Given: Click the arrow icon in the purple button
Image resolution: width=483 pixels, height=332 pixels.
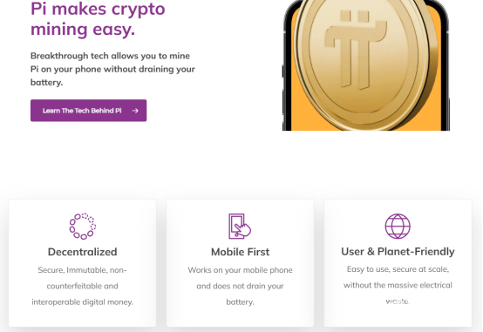Looking at the screenshot, I should [x=135, y=111].
